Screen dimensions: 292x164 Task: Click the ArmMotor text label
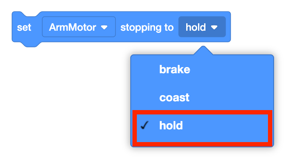(x=73, y=27)
